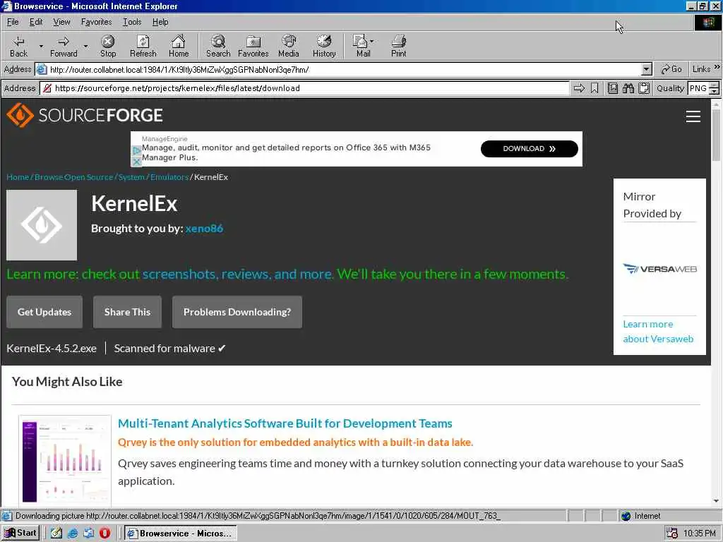Close the ManageEngine ad with X icon
This screenshot has width=723, height=542.
tap(136, 162)
